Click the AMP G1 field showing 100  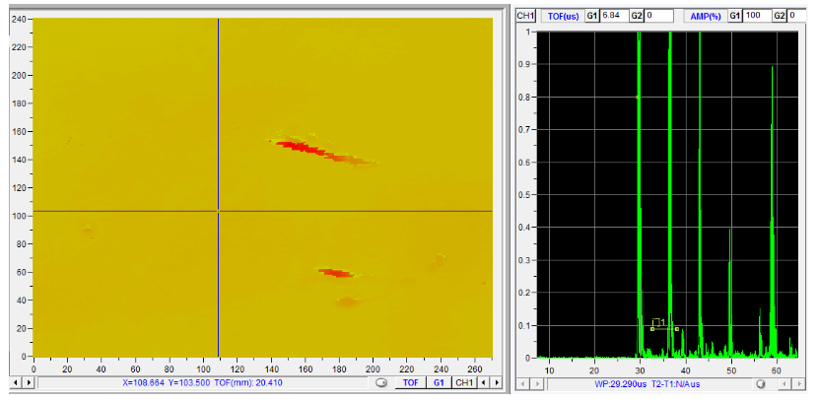[x=757, y=16]
